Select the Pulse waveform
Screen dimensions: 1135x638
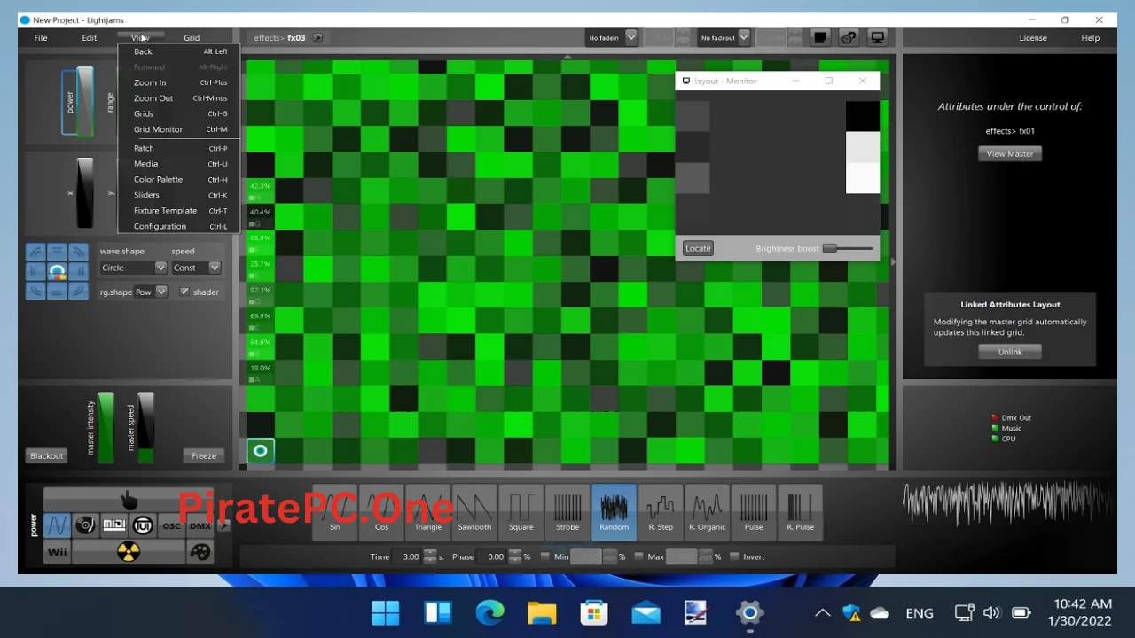(754, 512)
